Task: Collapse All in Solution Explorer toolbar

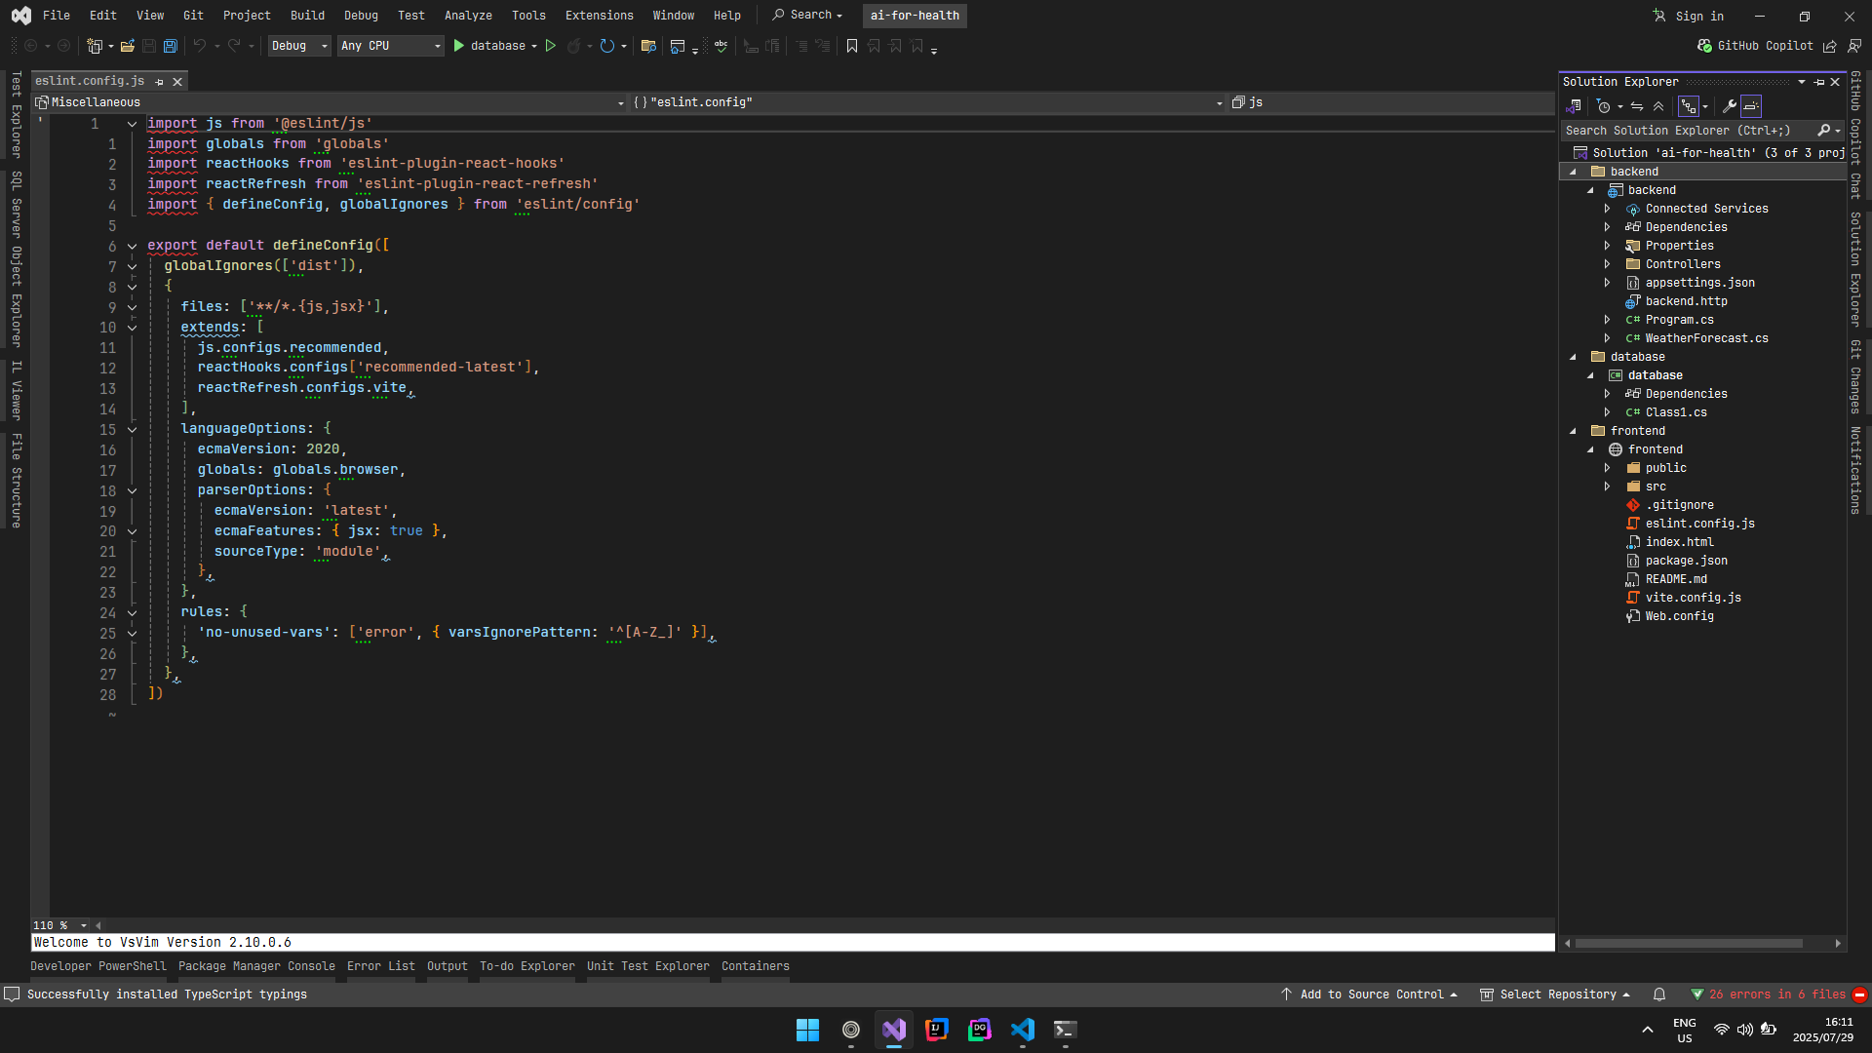Action: (1658, 106)
